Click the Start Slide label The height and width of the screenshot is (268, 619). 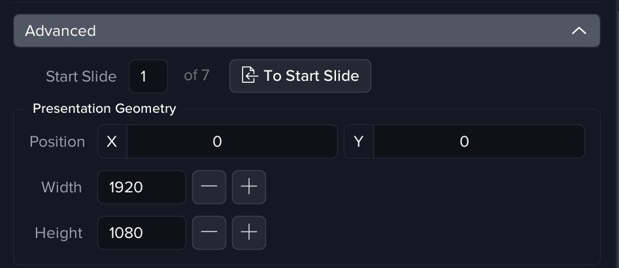click(81, 76)
